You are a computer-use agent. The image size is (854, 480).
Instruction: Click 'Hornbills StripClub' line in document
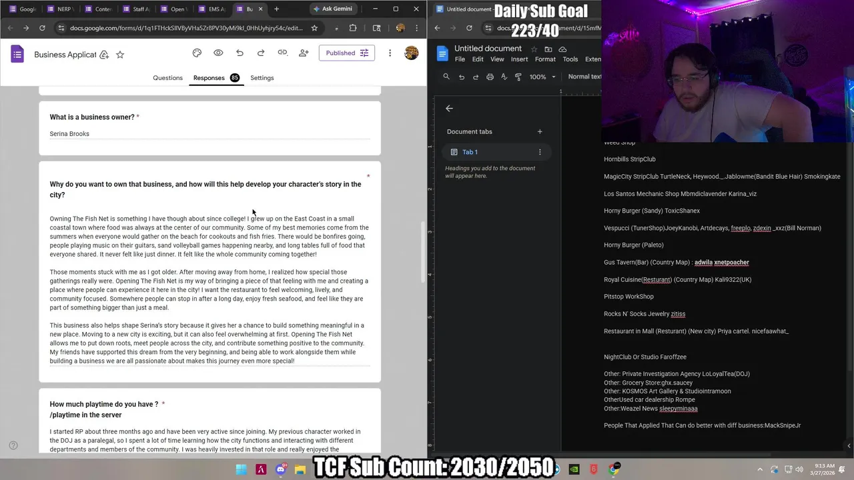(630, 159)
